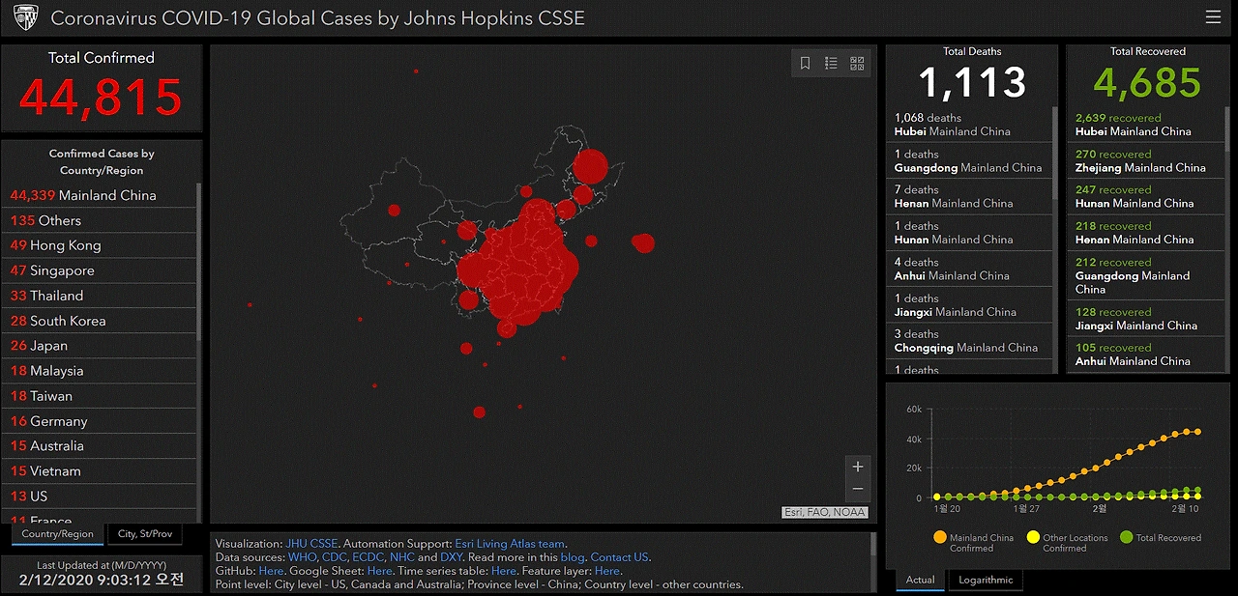The height and width of the screenshot is (596, 1238).
Task: Select 270 recovered Zhejiang row
Action: (x=1146, y=160)
